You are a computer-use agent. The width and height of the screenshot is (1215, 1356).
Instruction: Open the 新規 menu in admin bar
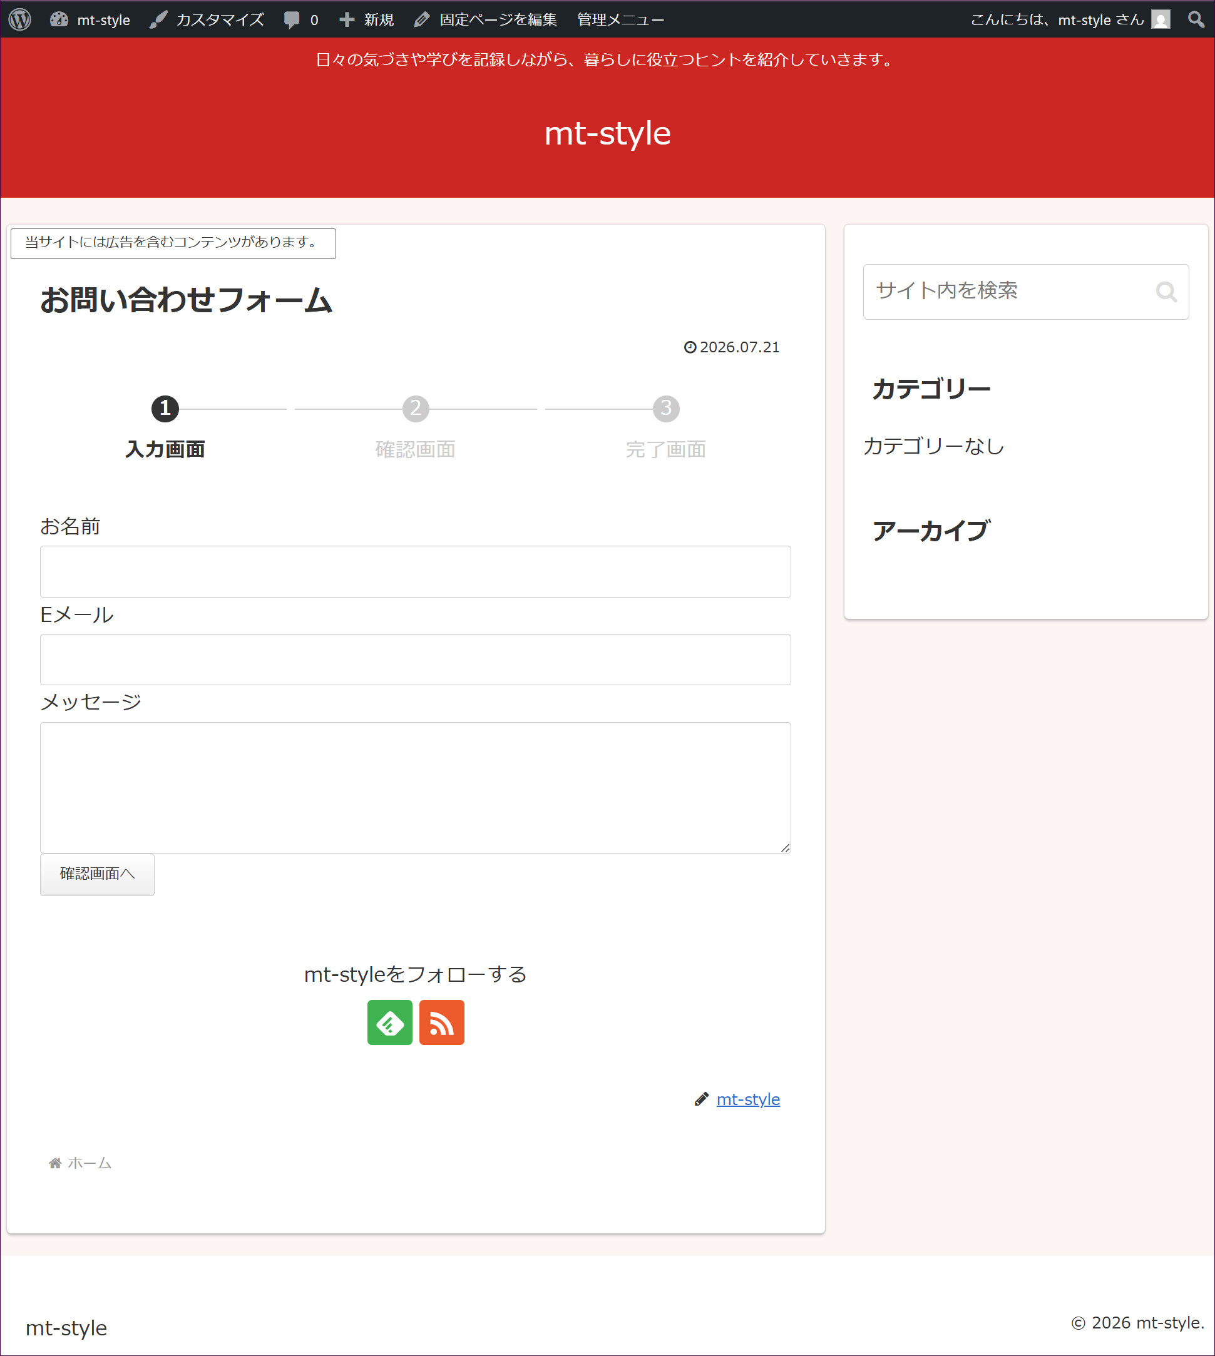pos(366,19)
